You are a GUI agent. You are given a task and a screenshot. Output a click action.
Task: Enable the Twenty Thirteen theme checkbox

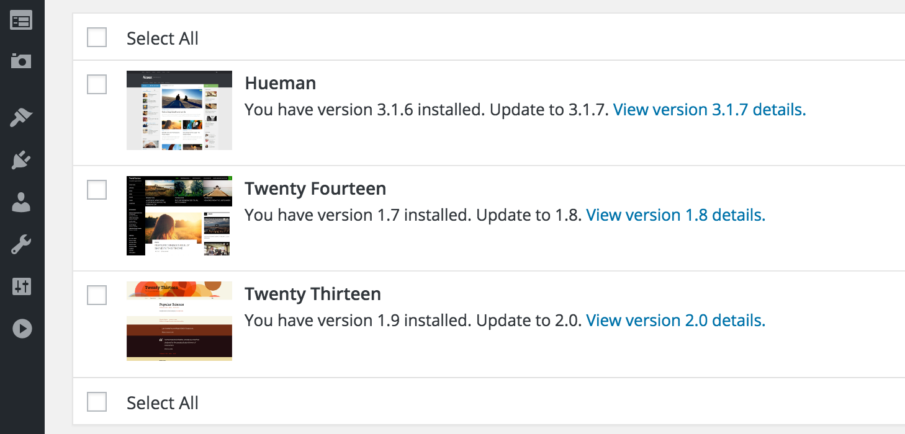97,295
